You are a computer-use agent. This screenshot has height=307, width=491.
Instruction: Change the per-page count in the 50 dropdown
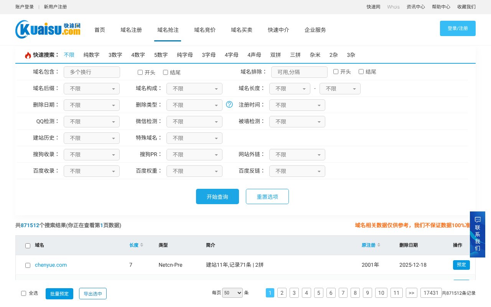232,293
